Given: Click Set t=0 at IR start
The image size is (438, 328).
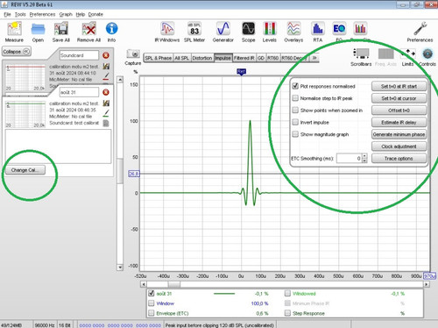Looking at the screenshot, I should tap(399, 86).
